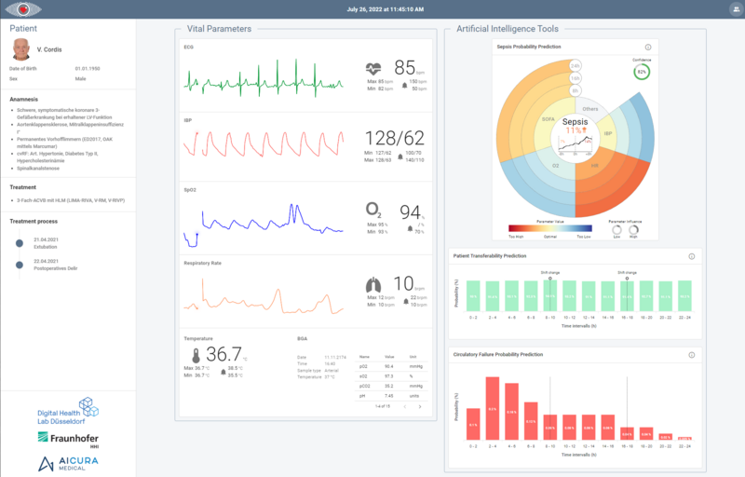Click the ECG alarm bell icon
The image size is (745, 477).
pos(402,85)
